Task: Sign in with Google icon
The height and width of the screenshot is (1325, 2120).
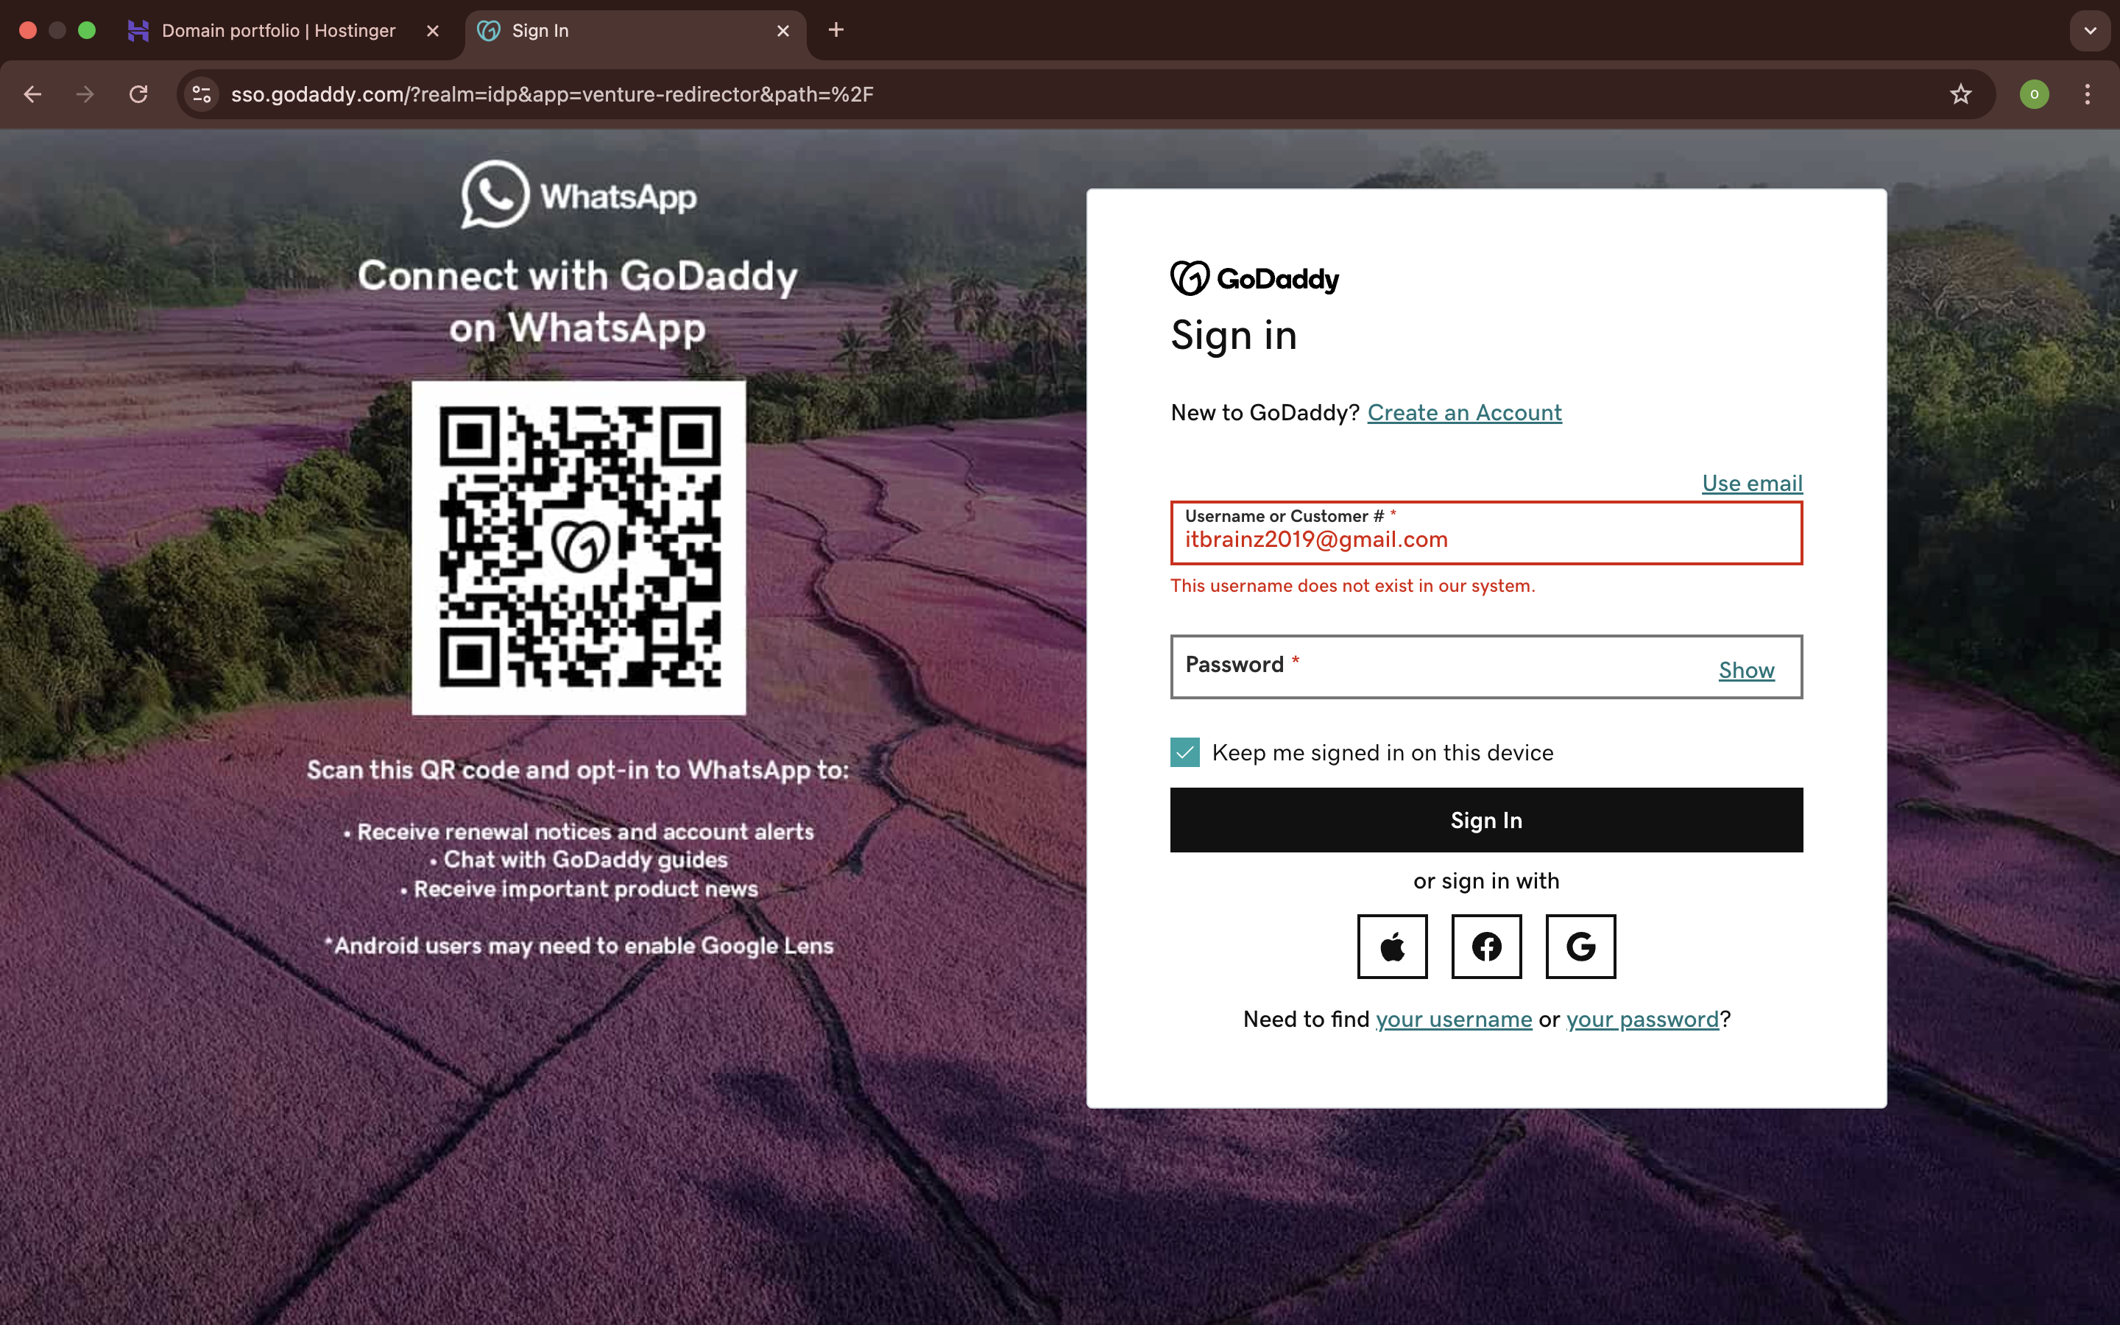Action: pyautogui.click(x=1580, y=947)
